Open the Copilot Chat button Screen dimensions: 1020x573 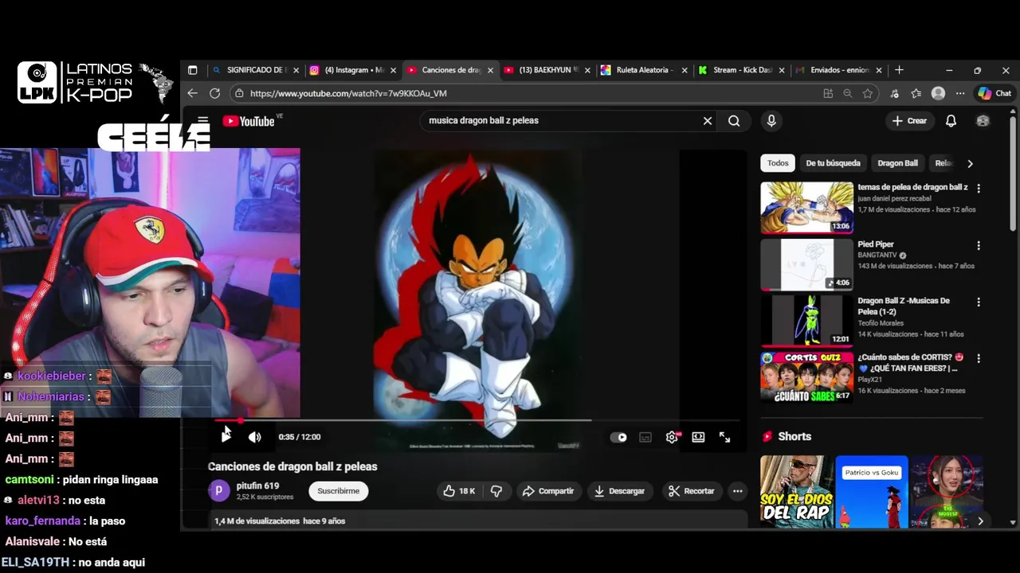pyautogui.click(x=994, y=93)
